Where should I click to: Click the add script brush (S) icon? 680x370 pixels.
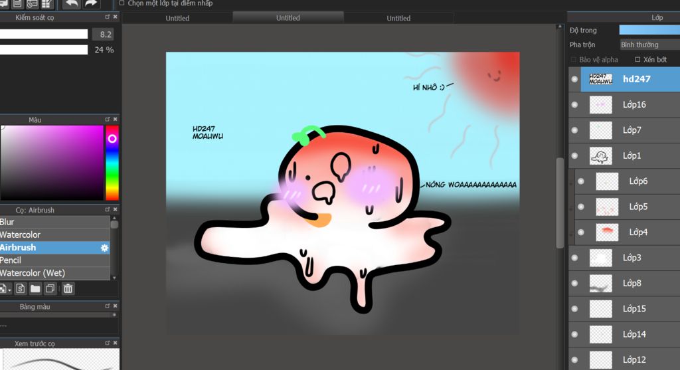click(x=21, y=288)
